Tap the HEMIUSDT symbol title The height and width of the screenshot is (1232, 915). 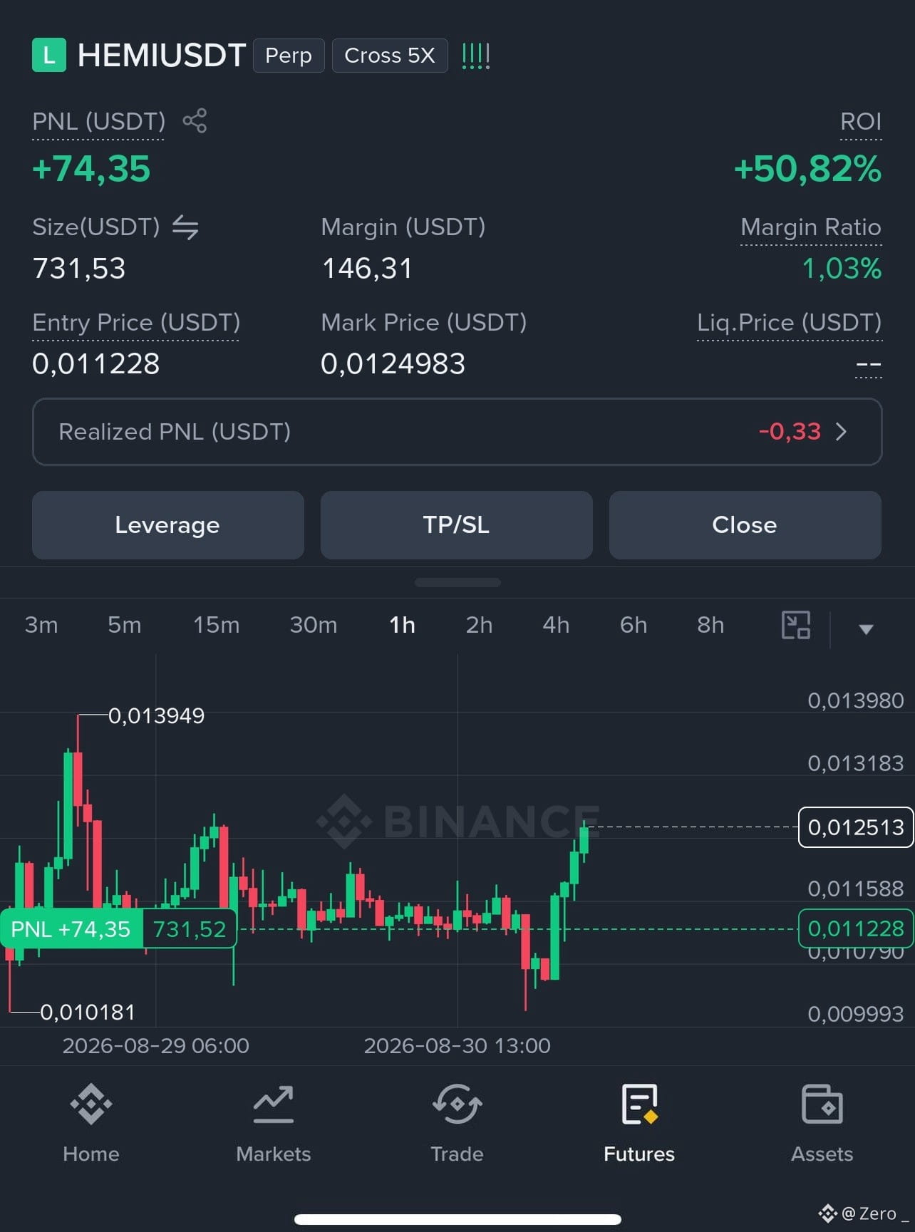point(162,56)
